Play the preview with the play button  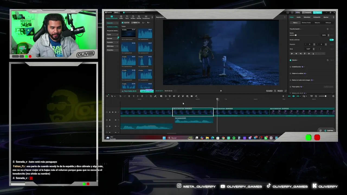[221, 91]
